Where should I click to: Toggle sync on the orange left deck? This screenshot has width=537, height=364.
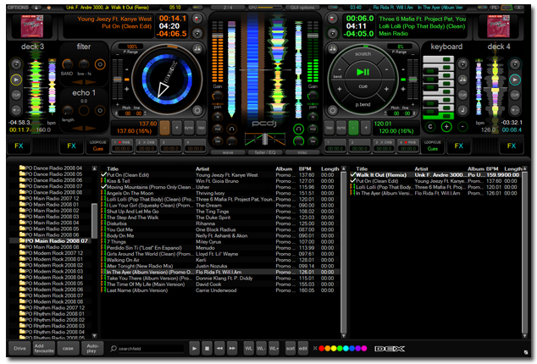(189, 128)
